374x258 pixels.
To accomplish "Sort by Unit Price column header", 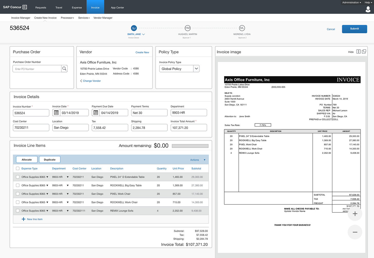I will (x=178, y=168).
